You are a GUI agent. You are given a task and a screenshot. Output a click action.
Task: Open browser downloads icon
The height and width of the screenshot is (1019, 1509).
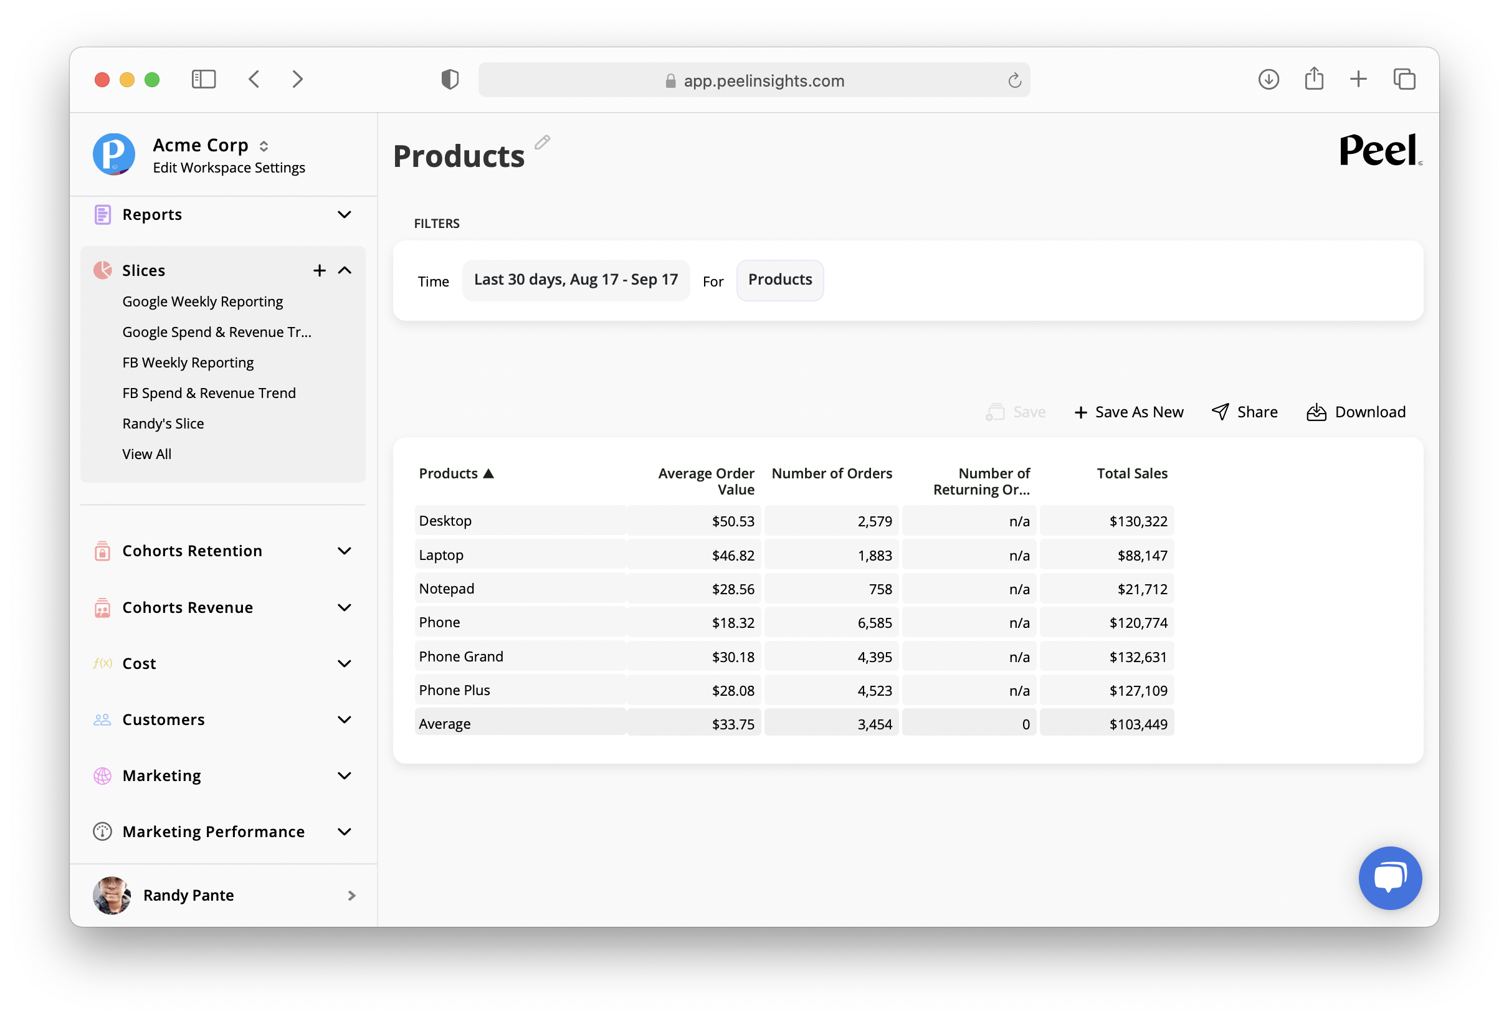click(1268, 79)
